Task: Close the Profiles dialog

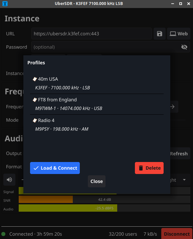Action: click(96, 181)
